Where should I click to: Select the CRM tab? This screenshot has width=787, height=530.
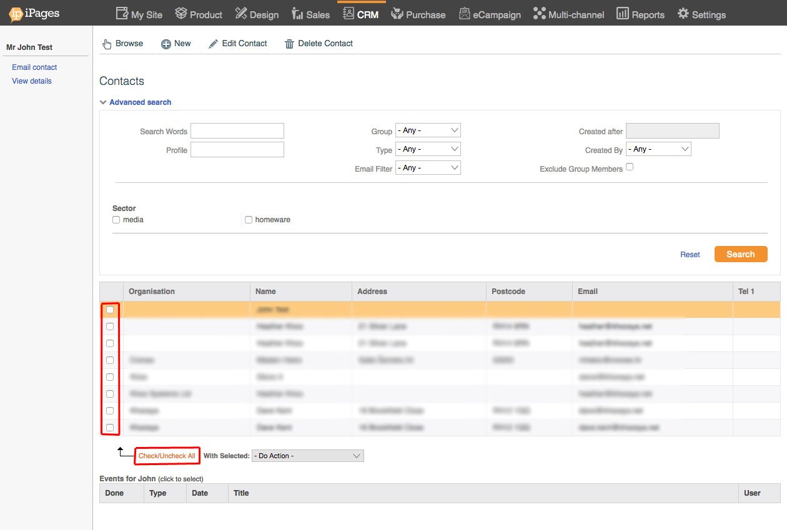click(361, 14)
